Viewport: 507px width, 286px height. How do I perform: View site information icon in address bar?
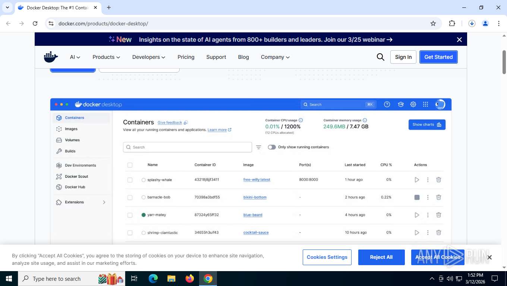(51, 23)
